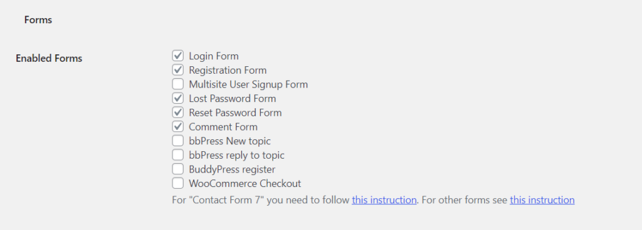Tick the bbPress reply to topic checkbox

coord(177,155)
